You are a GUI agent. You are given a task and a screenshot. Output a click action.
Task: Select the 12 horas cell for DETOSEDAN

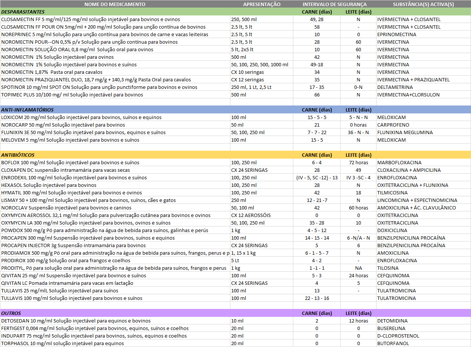358,321
